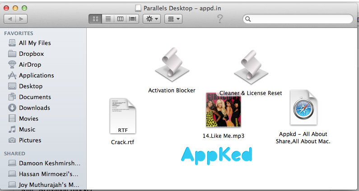Switch to icon view
Image resolution: width=359 pixels, height=191 pixels.
click(95, 19)
